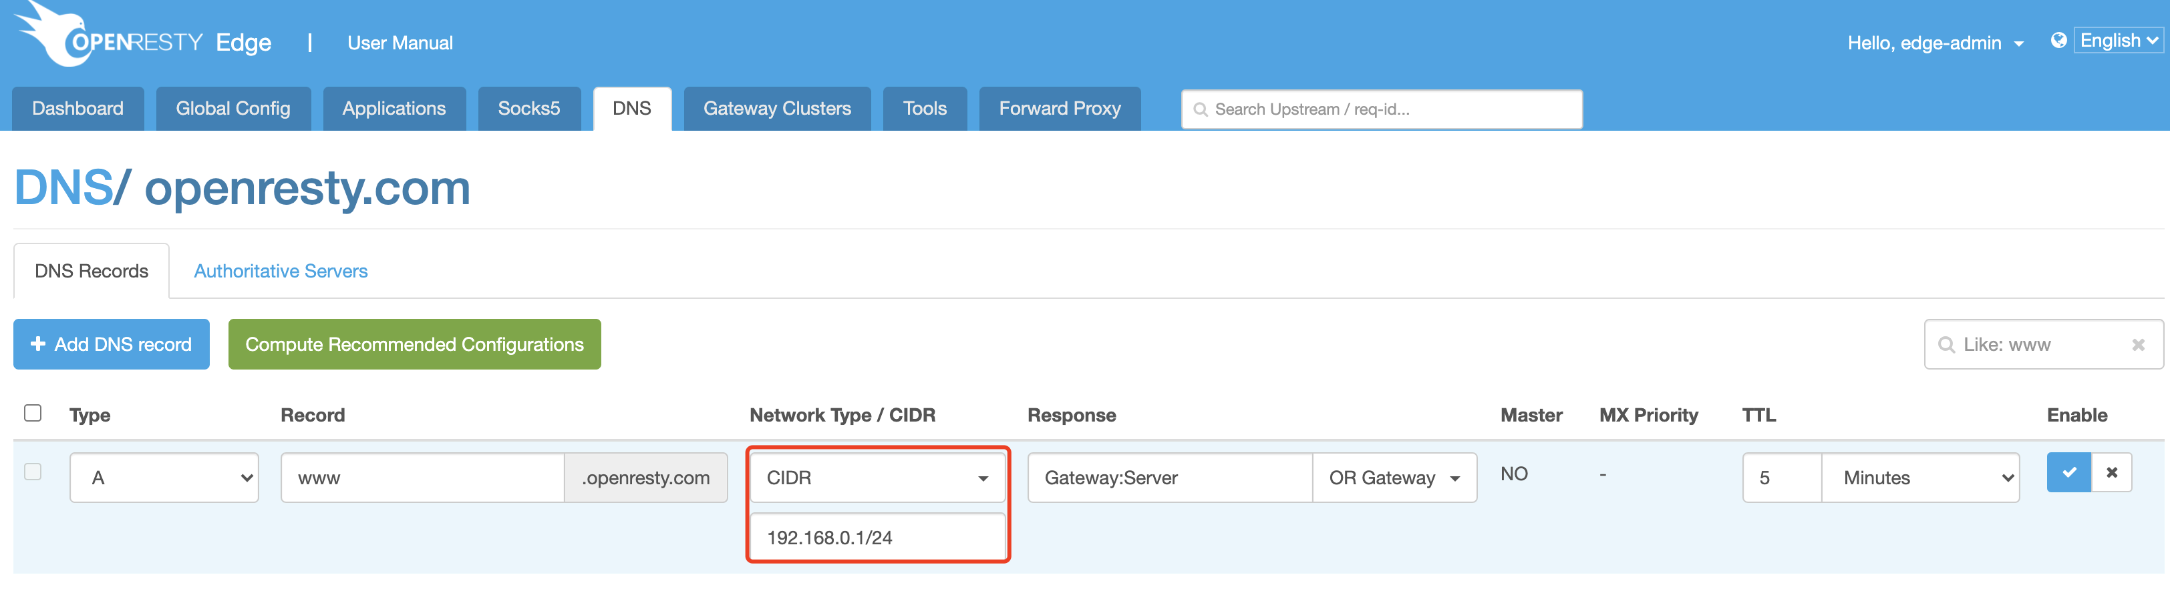Screen dimensions: 2170x595
Task: Click the Record column header
Action: [x=313, y=415]
